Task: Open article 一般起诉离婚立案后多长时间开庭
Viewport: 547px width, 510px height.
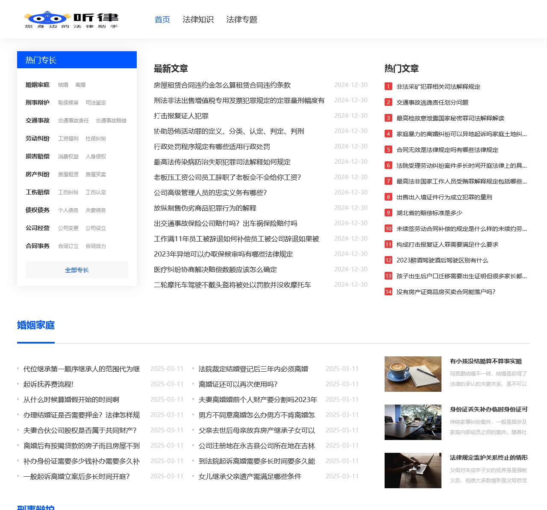Action: point(76,477)
